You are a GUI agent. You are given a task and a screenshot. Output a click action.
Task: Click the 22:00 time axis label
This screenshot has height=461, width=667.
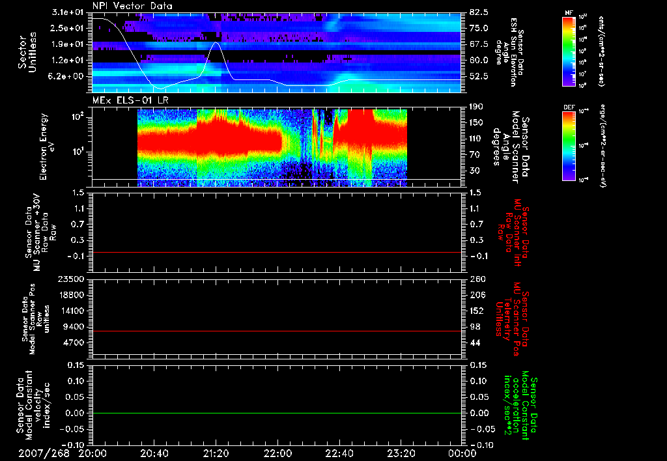277,453
